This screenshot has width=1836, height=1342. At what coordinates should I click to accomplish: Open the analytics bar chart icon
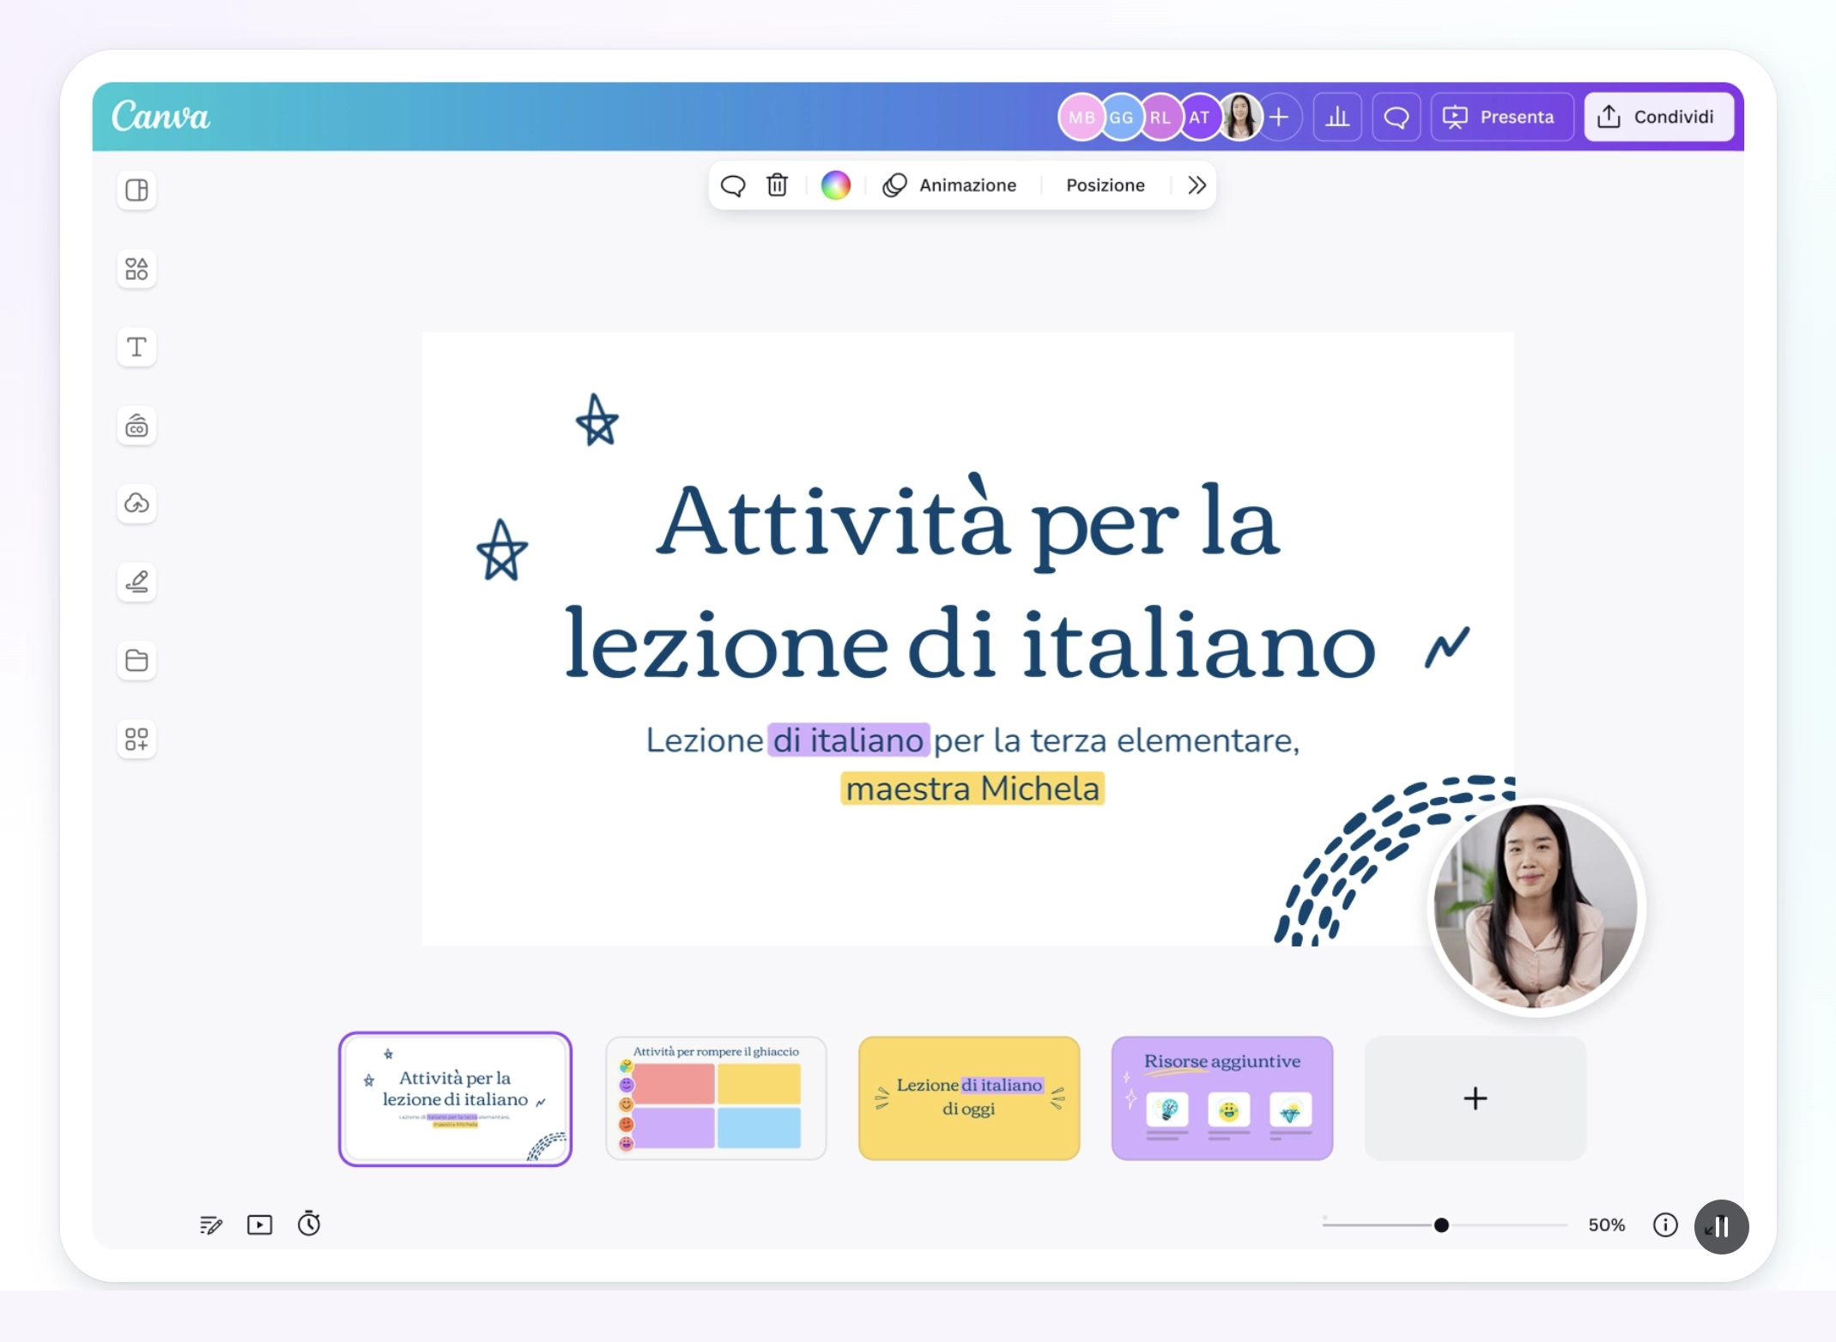coord(1337,117)
